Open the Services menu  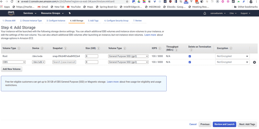click(x=30, y=13)
